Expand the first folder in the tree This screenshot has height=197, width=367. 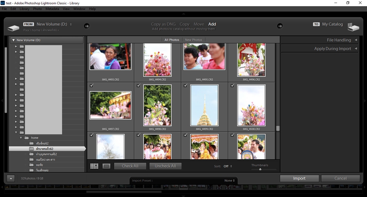coord(16,46)
